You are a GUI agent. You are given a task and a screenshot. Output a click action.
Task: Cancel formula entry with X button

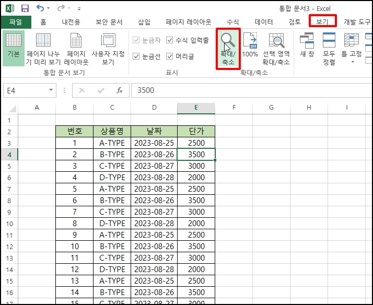(82, 90)
